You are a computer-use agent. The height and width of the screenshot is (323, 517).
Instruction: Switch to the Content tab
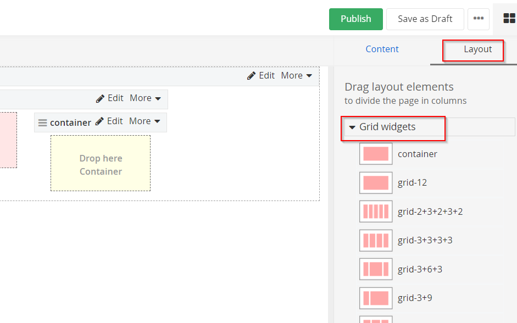point(382,49)
